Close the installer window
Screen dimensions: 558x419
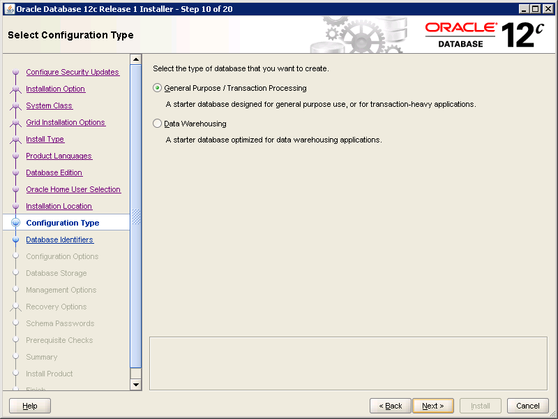[x=548, y=9]
